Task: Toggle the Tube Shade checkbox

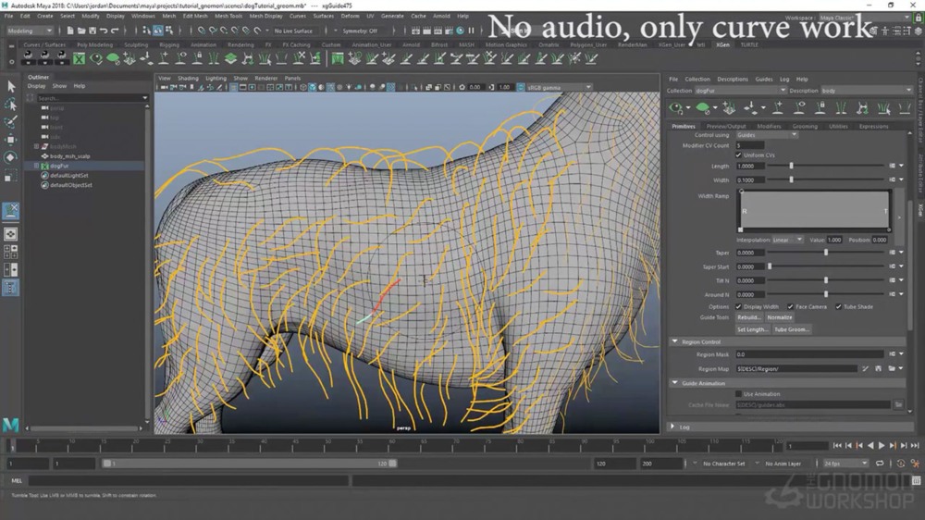Action: 838,307
